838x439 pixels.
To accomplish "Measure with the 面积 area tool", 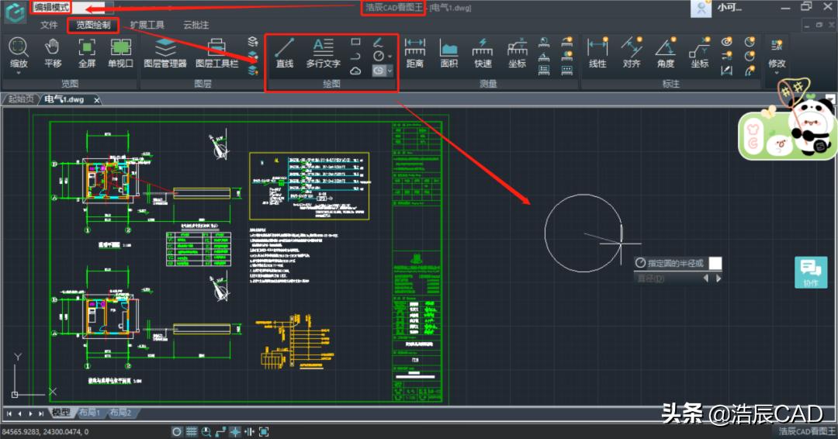I will tap(448, 53).
